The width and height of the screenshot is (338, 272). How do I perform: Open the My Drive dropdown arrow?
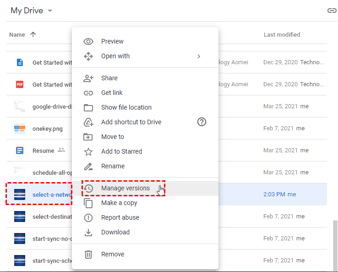point(50,11)
